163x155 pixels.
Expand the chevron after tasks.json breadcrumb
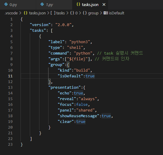click(48, 13)
